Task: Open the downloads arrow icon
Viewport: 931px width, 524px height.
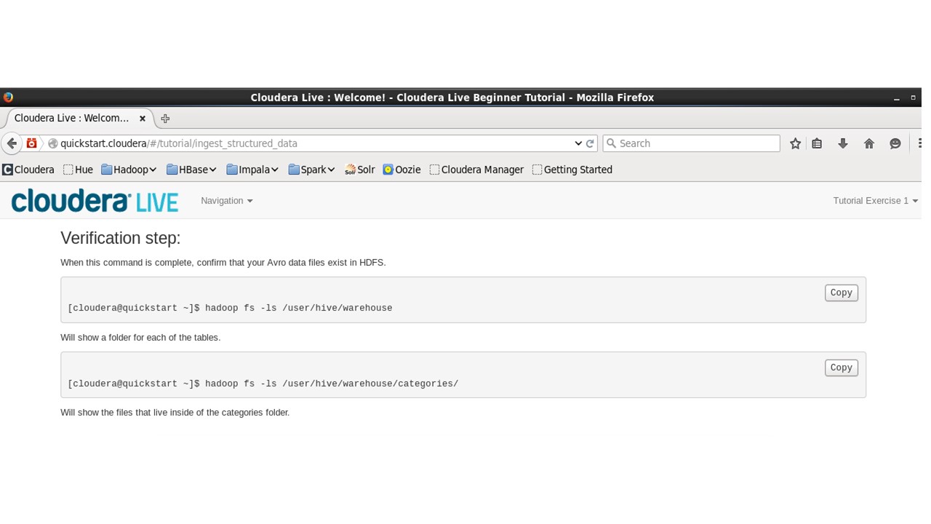Action: (x=843, y=143)
